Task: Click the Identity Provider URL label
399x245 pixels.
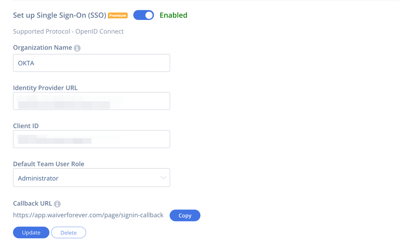Action: pos(45,88)
